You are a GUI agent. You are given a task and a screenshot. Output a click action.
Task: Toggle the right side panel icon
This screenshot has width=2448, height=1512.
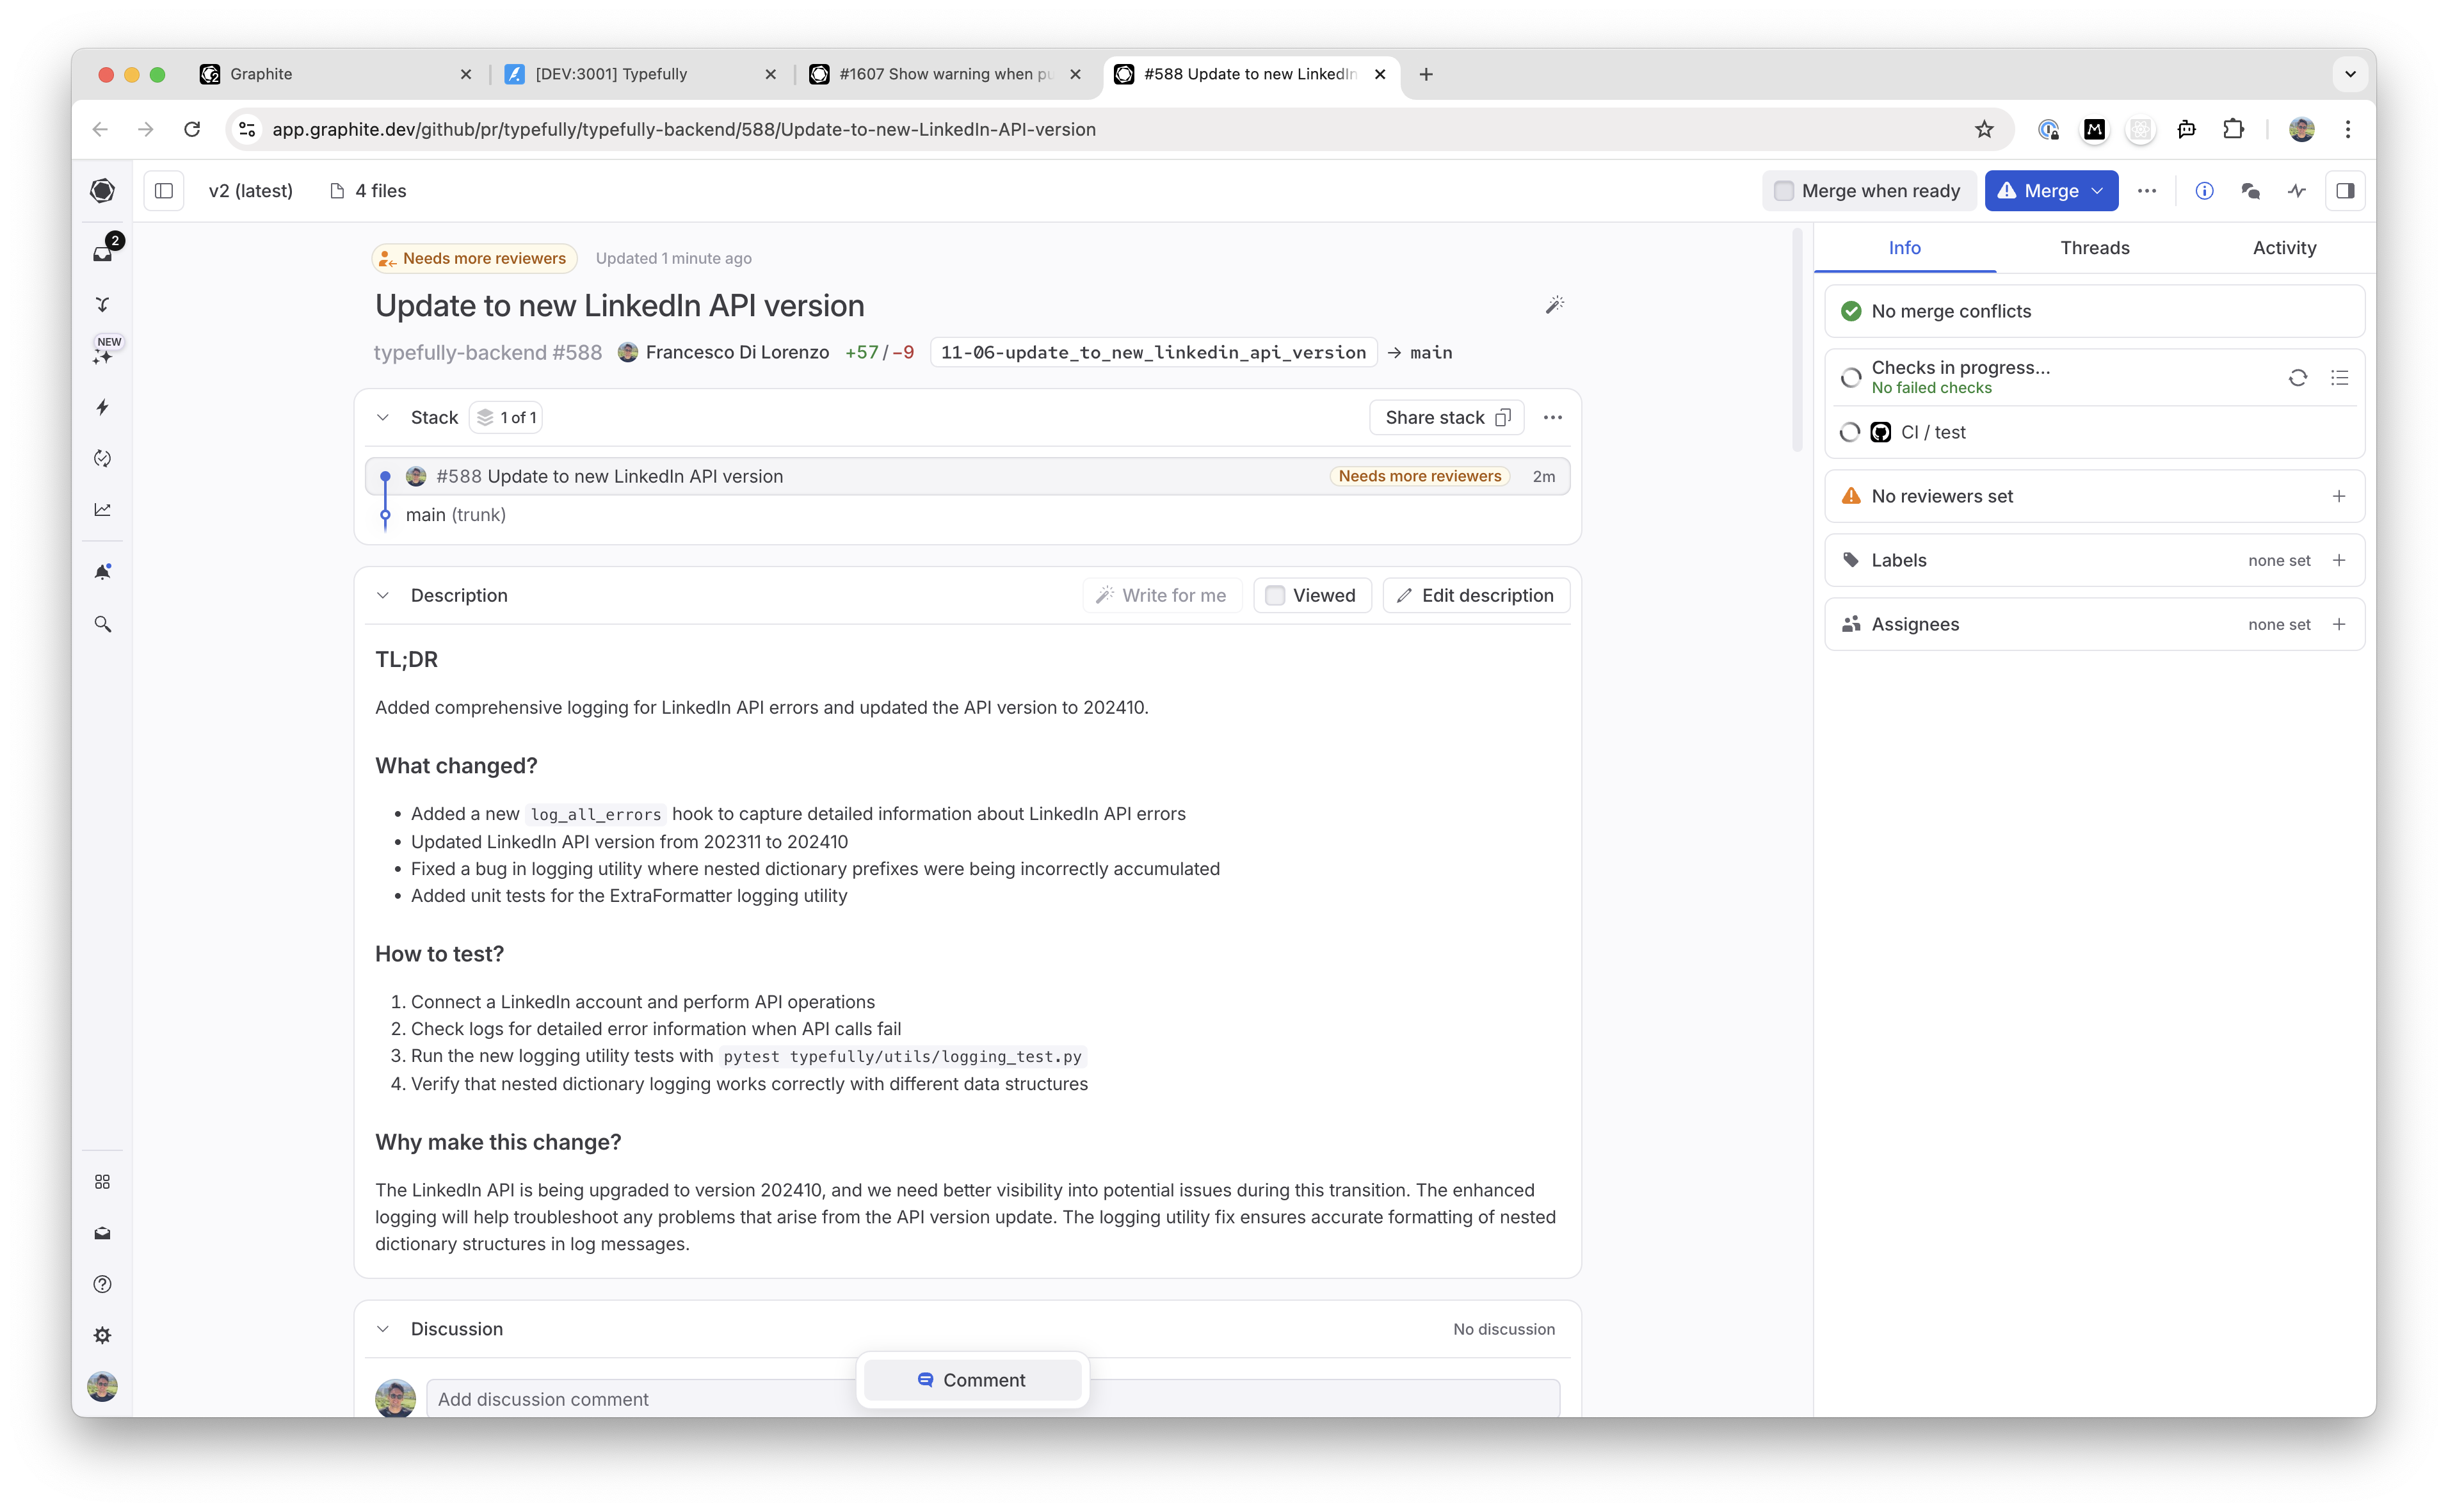tap(2344, 191)
